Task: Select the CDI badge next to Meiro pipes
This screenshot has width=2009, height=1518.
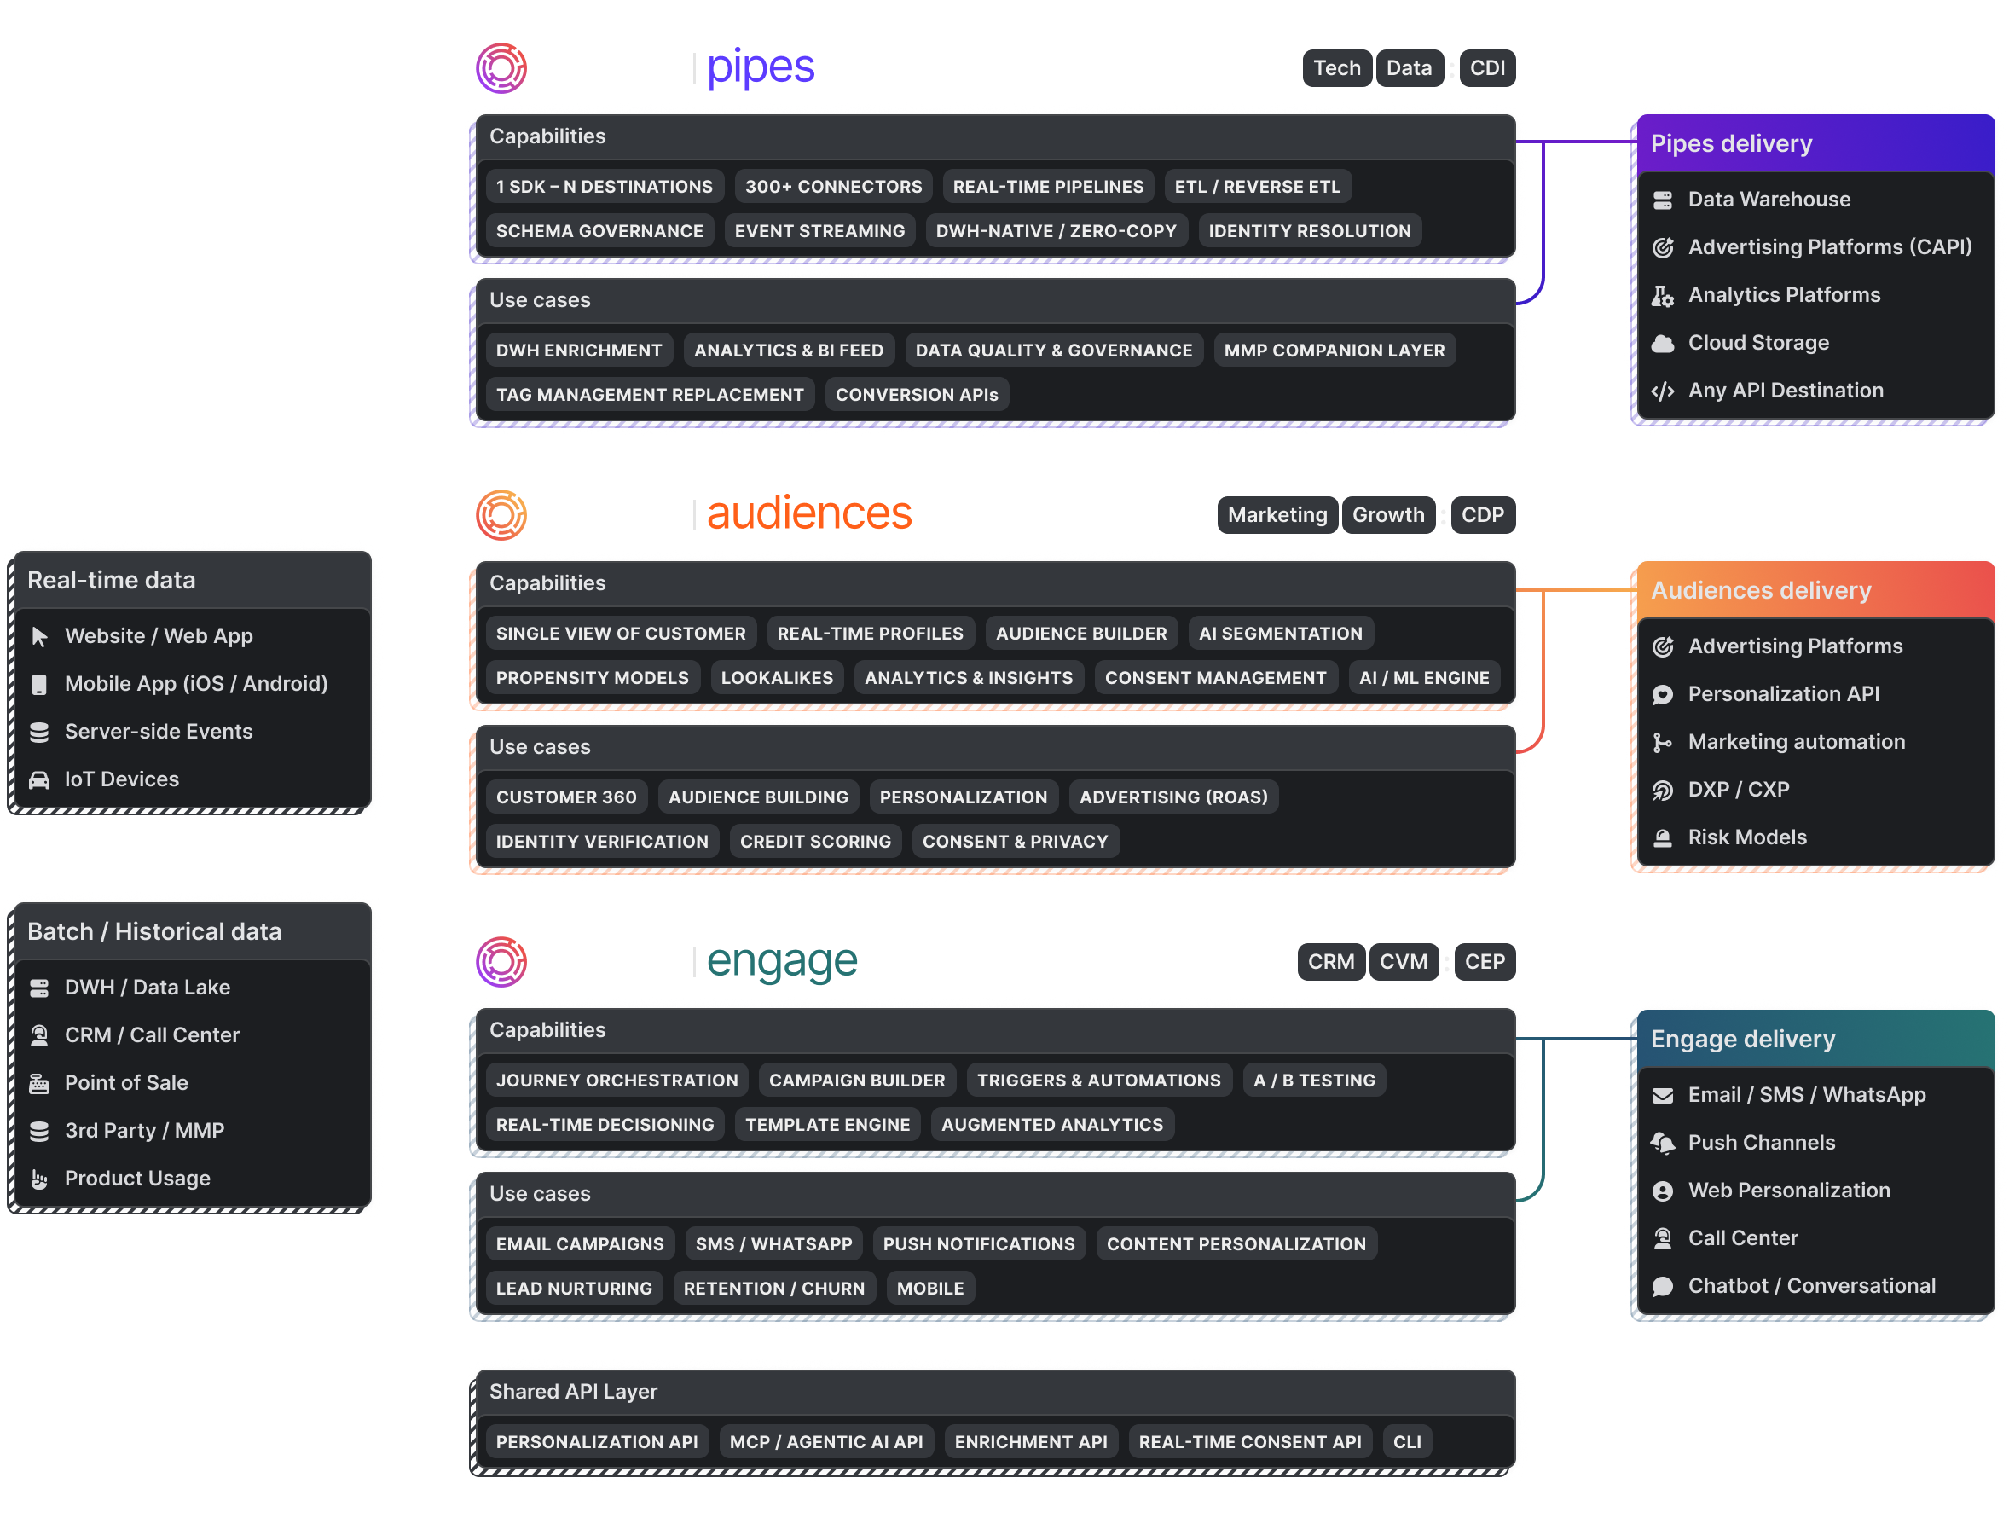Action: point(1488,67)
